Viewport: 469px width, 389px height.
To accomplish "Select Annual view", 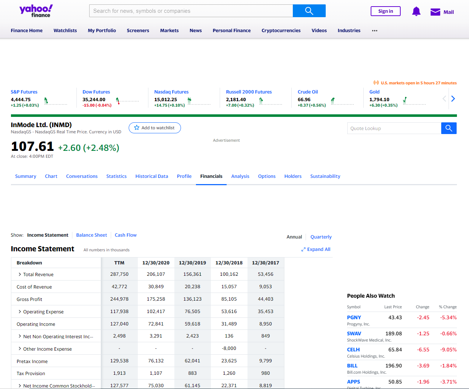I will tap(294, 237).
